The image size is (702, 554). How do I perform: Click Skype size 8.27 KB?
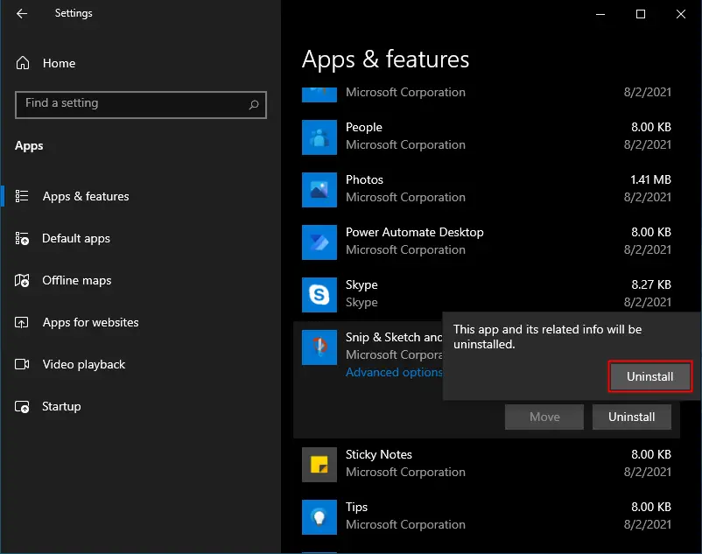point(651,284)
